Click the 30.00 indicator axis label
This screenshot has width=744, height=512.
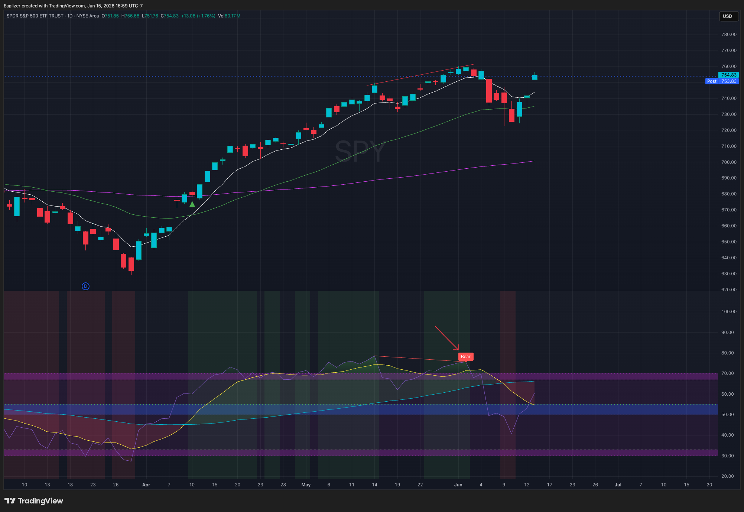pos(728,456)
